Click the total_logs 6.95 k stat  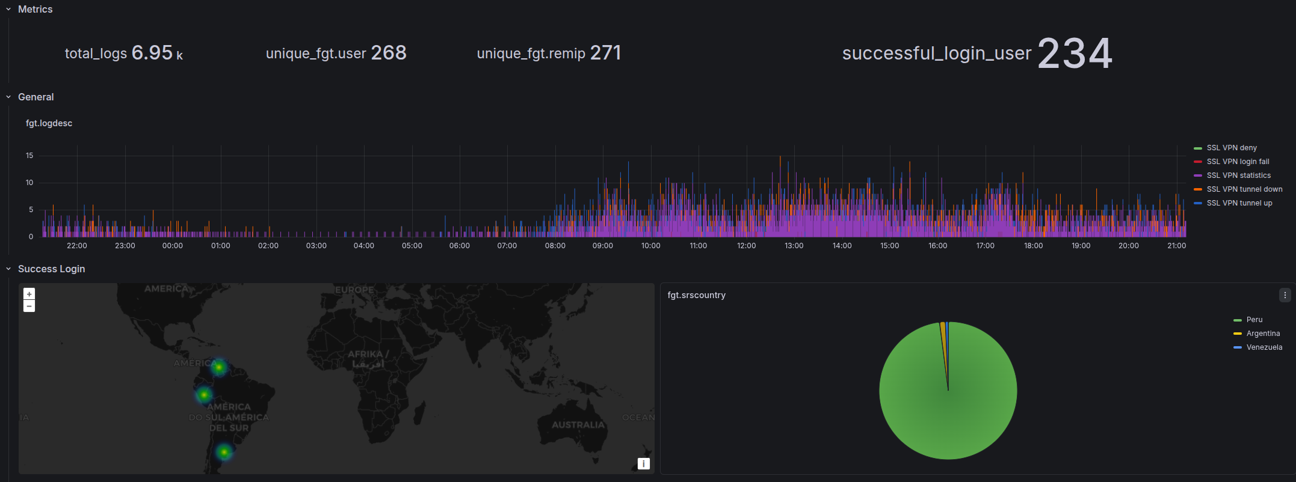(x=124, y=53)
